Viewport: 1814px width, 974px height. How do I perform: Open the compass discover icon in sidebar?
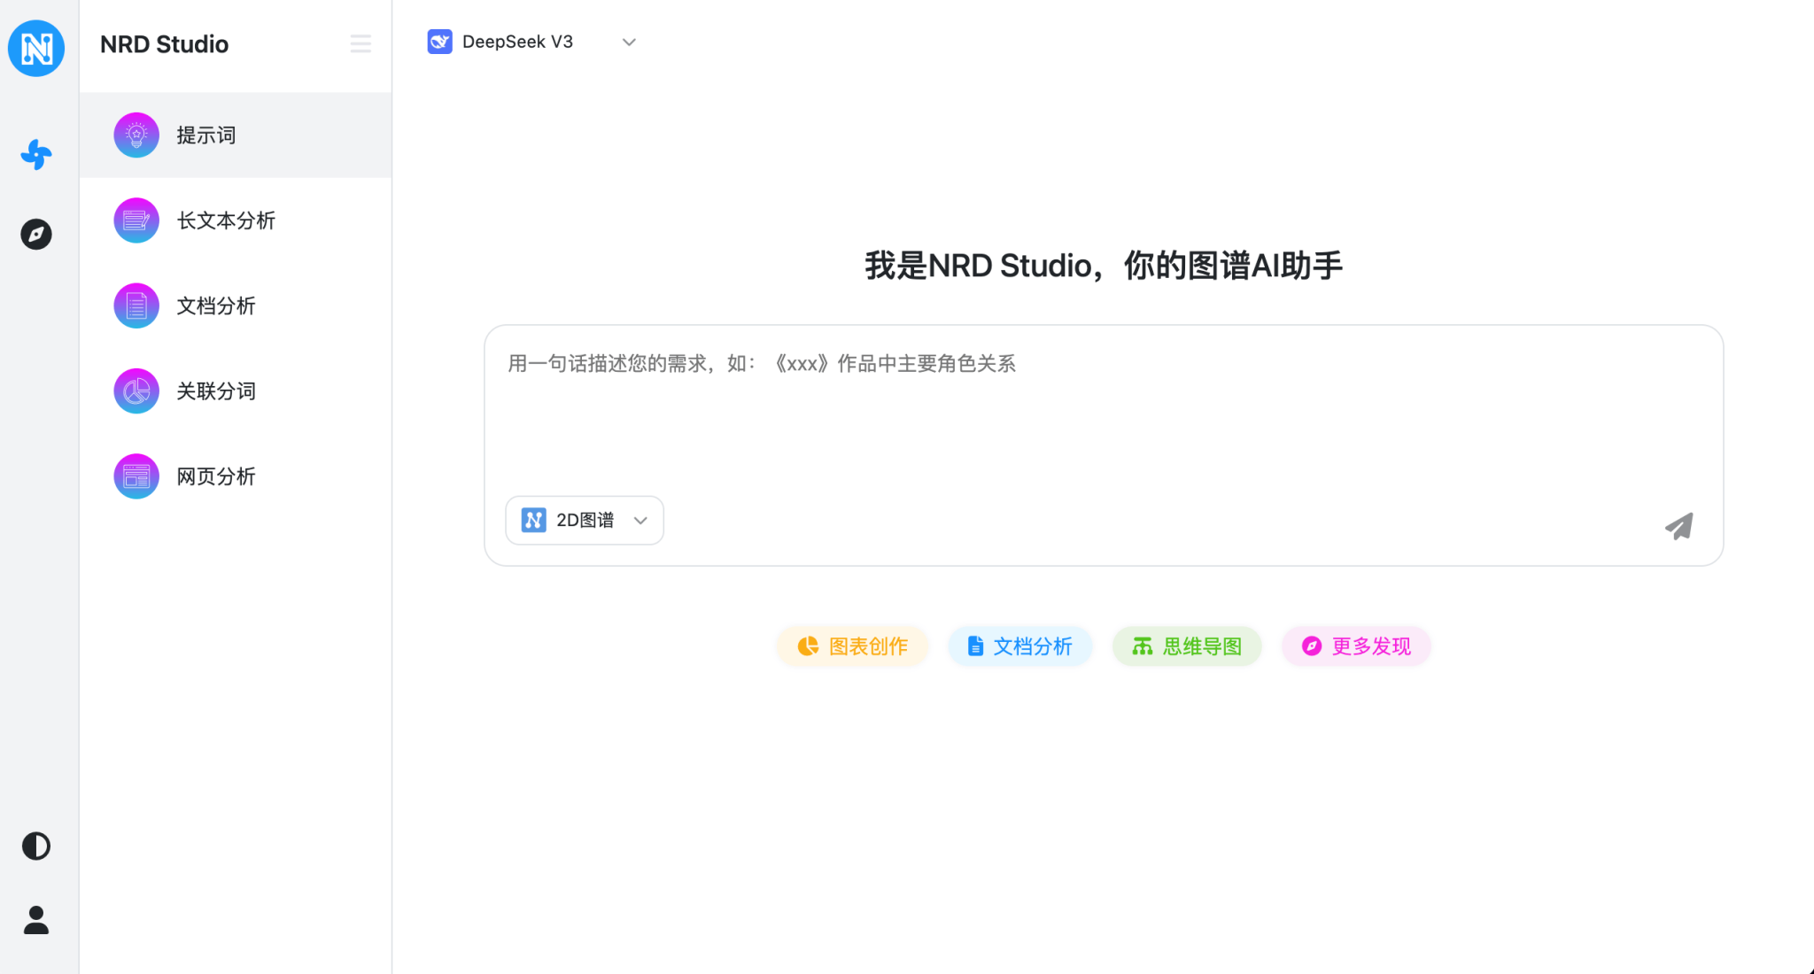coord(36,235)
